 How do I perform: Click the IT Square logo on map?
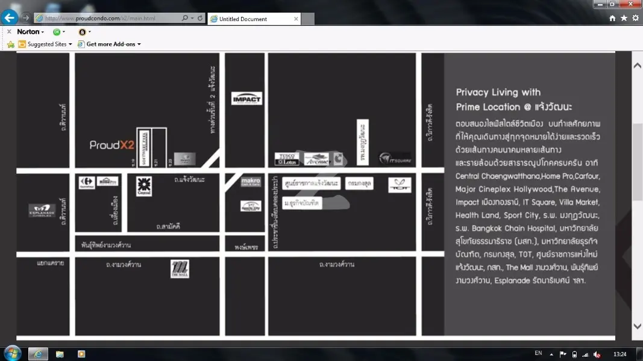(395, 159)
